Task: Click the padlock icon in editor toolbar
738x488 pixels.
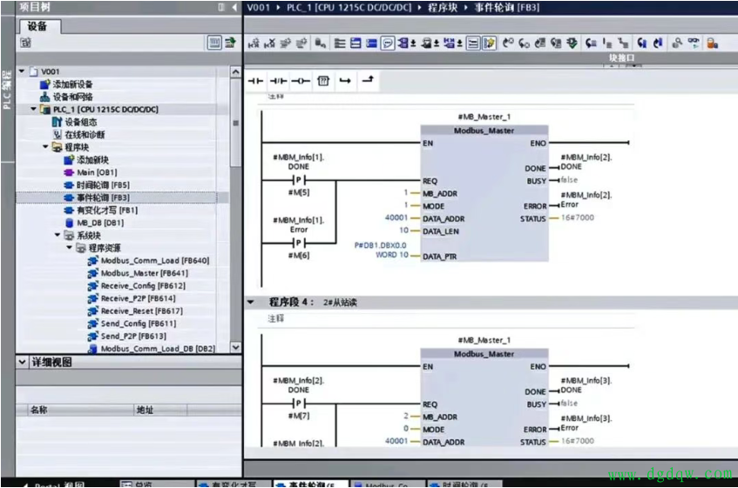Action: [x=712, y=43]
